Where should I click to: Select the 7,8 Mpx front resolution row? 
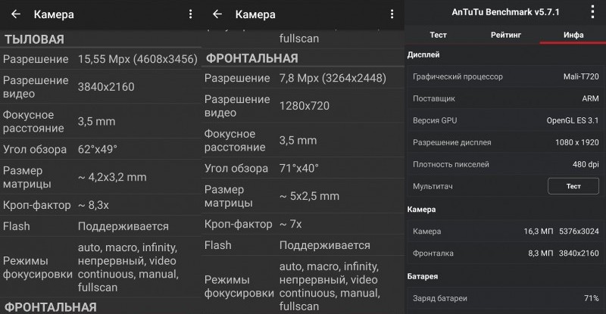point(302,79)
